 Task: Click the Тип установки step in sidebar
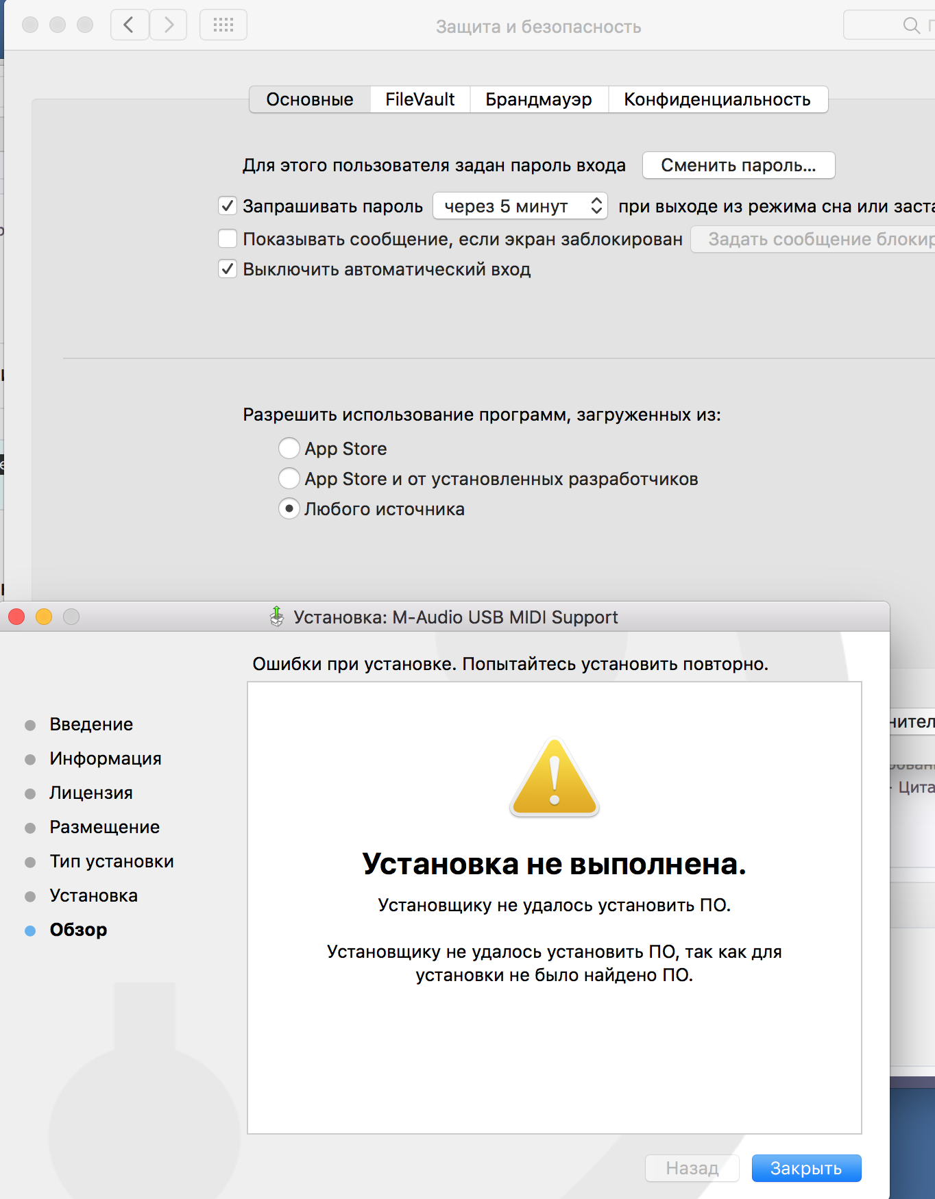112,861
